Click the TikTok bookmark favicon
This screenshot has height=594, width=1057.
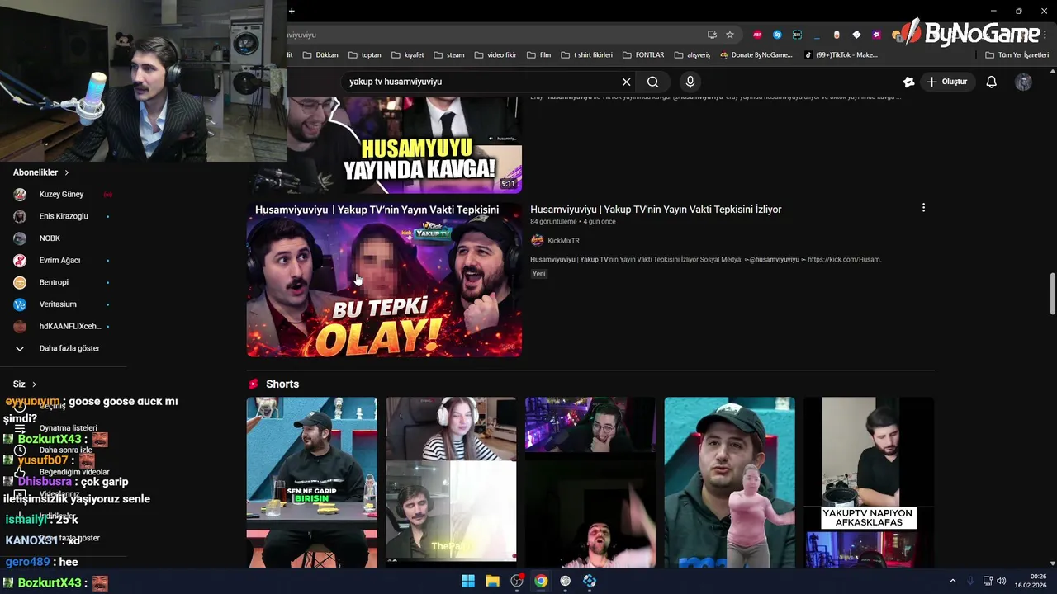point(809,55)
